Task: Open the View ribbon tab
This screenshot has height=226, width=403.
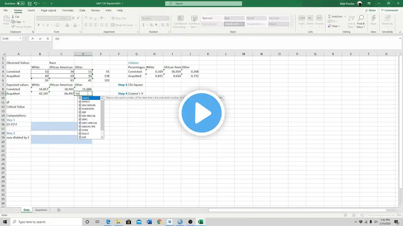Action: coord(108,10)
